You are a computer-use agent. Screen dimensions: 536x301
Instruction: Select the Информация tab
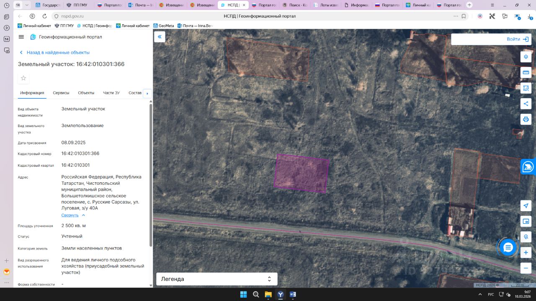click(32, 93)
